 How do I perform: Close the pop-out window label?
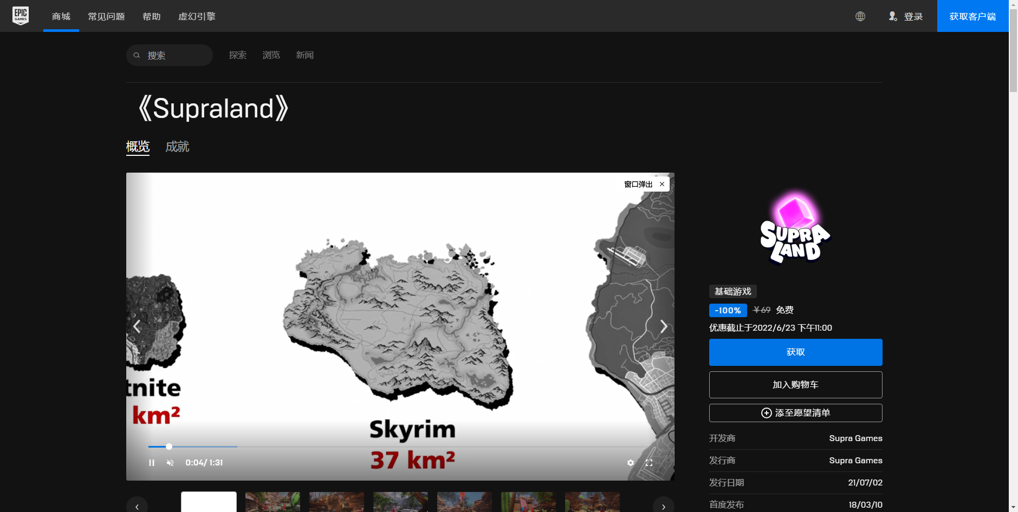662,184
